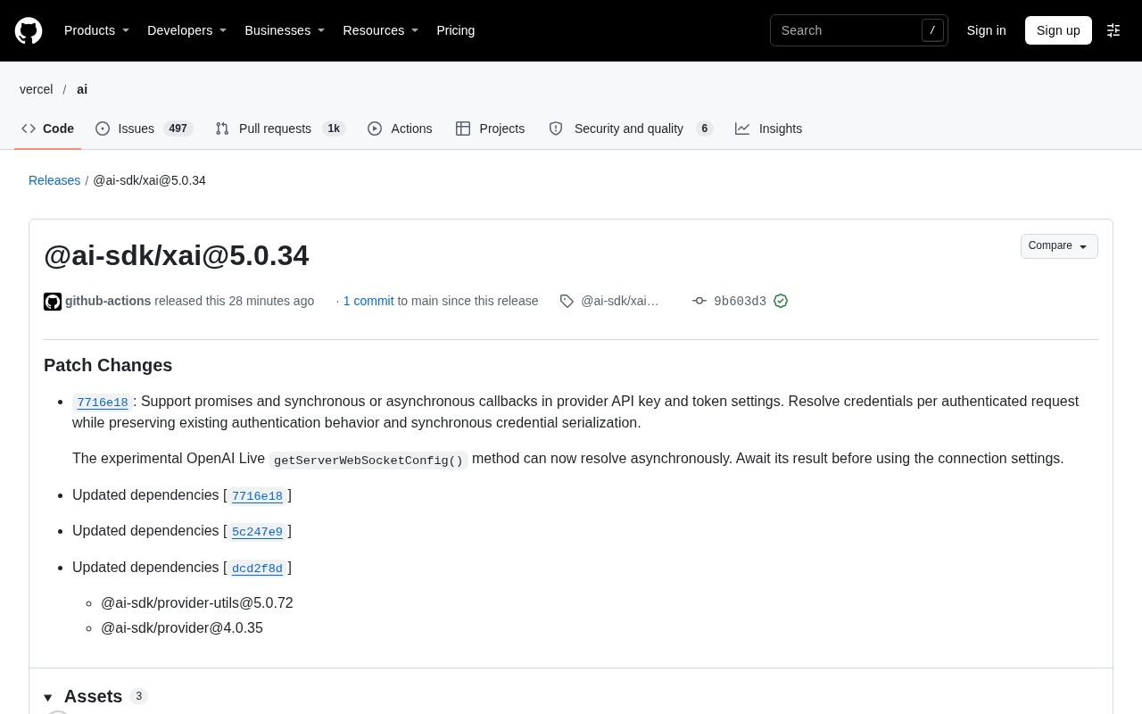Screen dimensions: 1142x714
Task: Open the github-actions author link
Action: pyautogui.click(x=108, y=301)
